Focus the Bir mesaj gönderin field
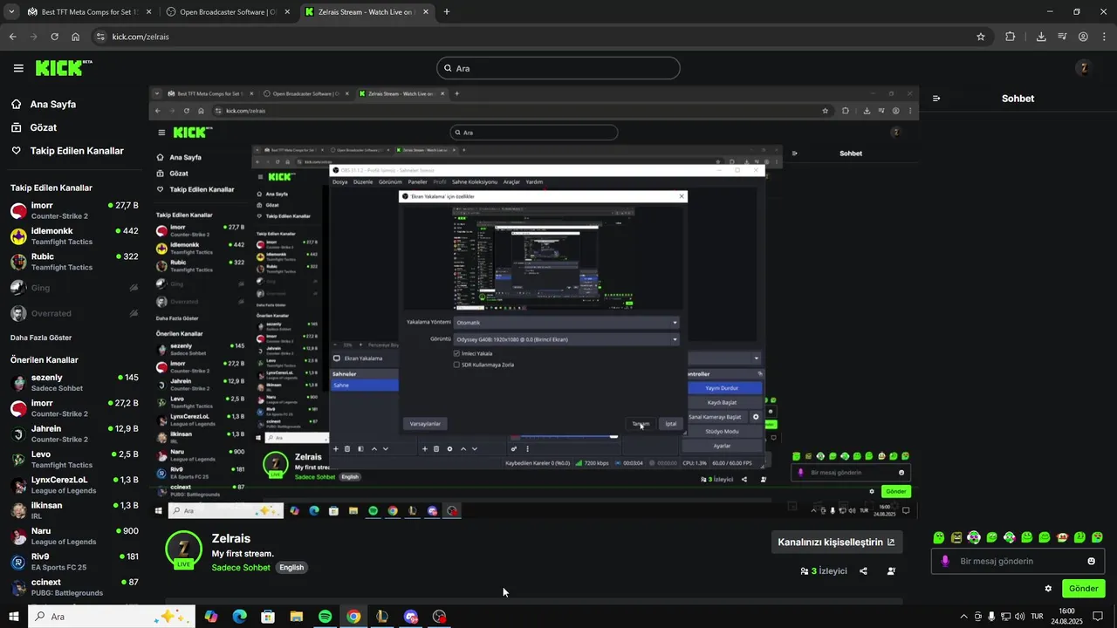Viewport: 1117px width, 628px height. (x=1018, y=561)
